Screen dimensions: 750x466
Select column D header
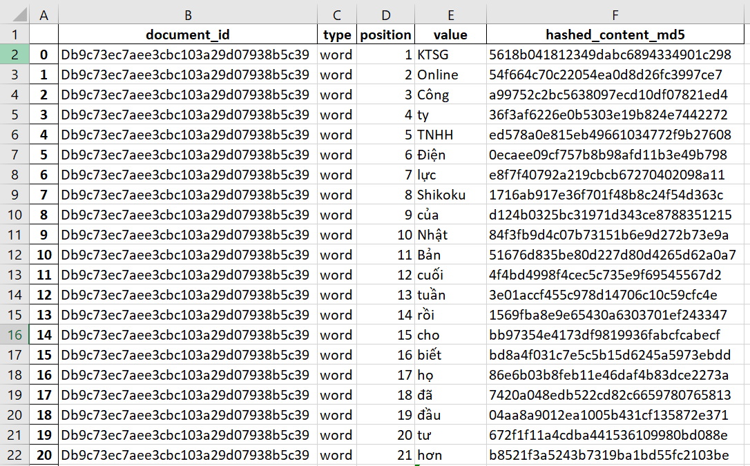pyautogui.click(x=385, y=14)
